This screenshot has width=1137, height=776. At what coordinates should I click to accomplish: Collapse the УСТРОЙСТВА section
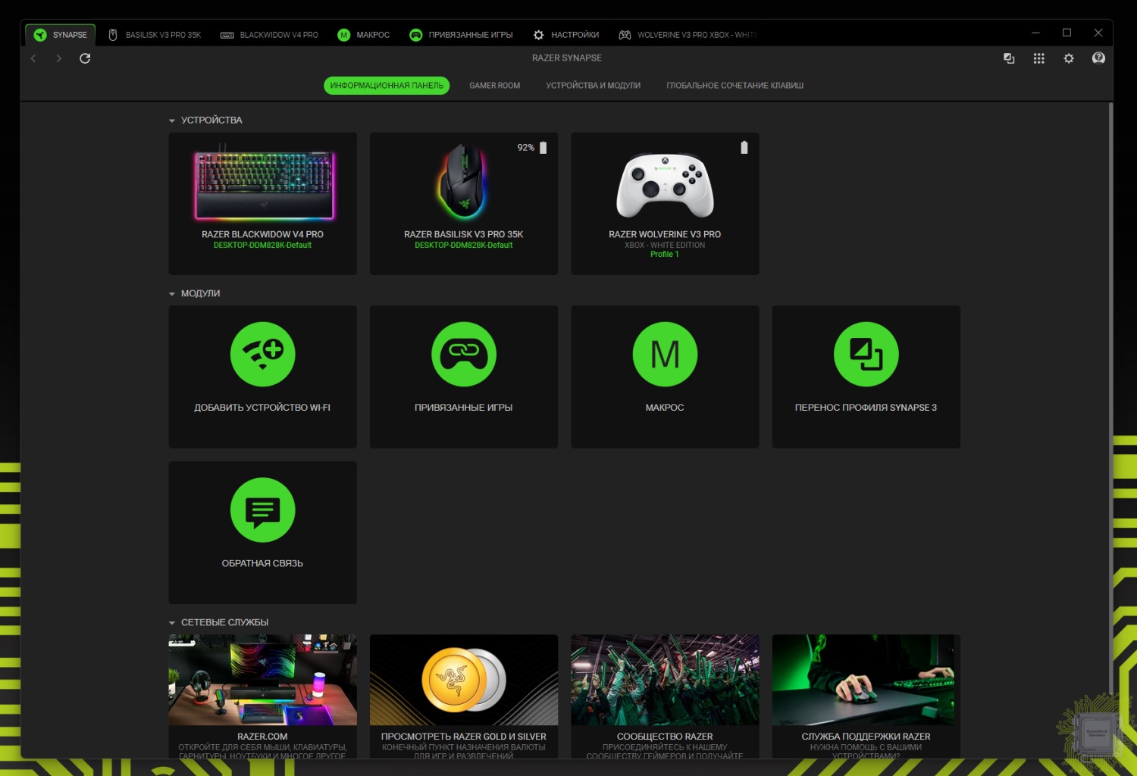click(172, 120)
